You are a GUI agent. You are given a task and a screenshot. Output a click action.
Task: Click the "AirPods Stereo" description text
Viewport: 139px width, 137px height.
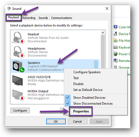38,52
